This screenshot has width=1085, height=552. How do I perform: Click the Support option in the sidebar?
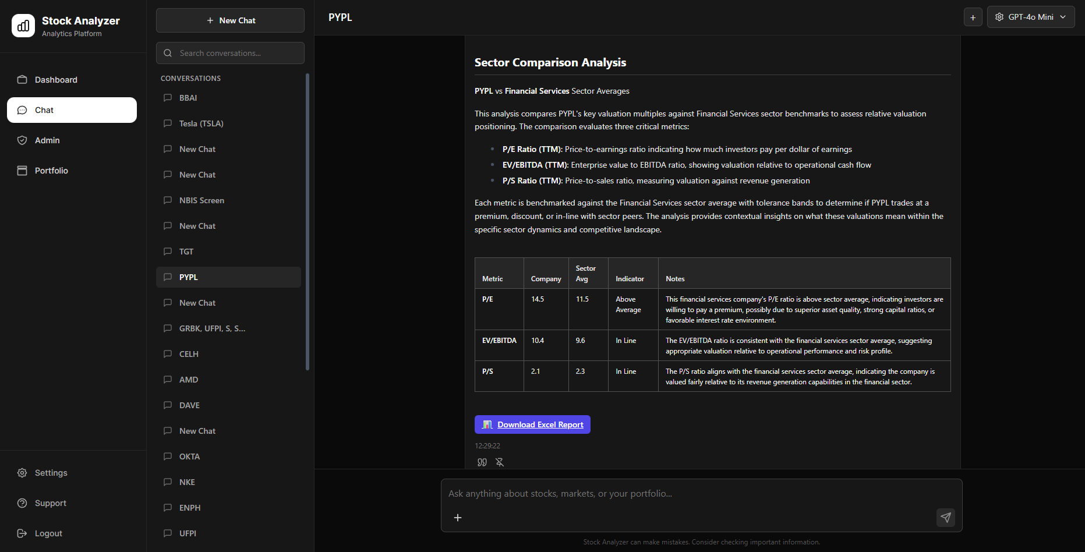(x=50, y=503)
